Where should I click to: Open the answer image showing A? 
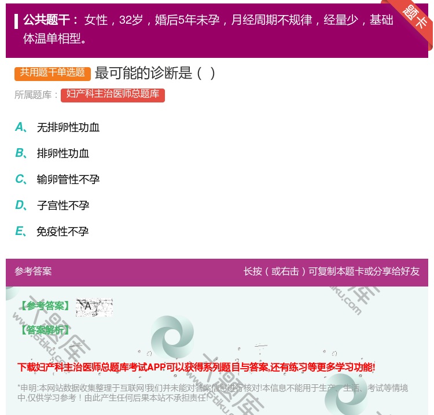[94, 307]
